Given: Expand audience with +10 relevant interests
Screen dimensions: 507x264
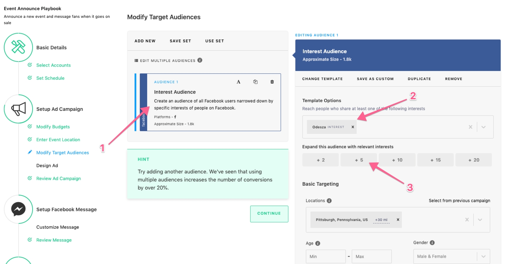Looking at the screenshot, I should pyautogui.click(x=397, y=160).
